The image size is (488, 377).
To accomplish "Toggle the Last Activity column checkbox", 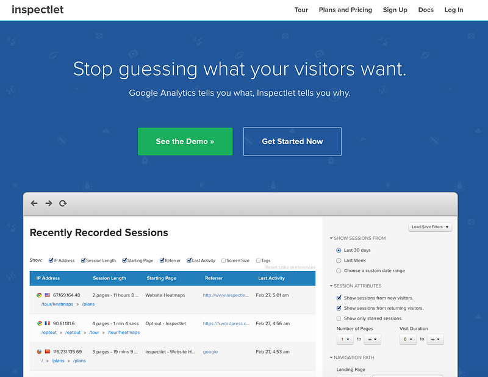I will tap(189, 260).
